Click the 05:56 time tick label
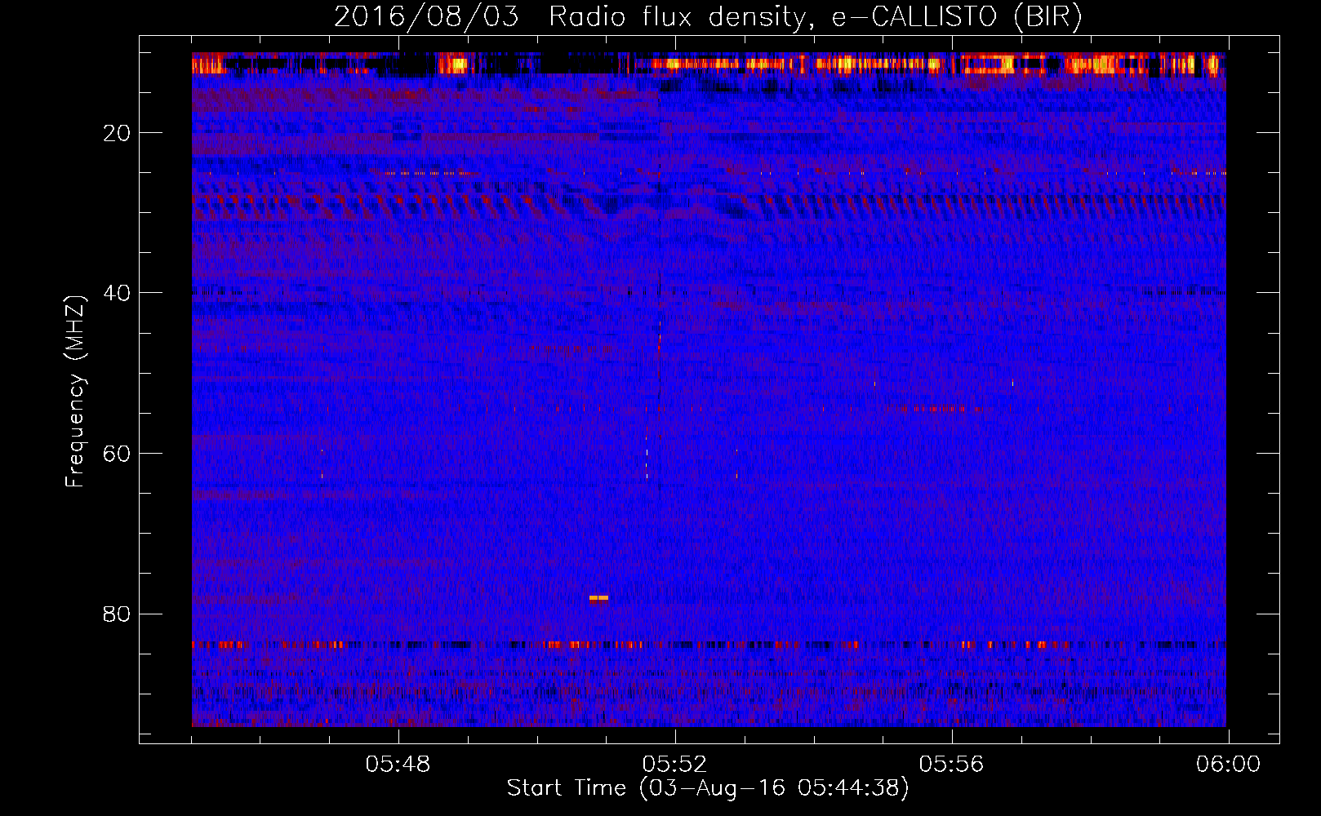Viewport: 1321px width, 816px height. pyautogui.click(x=951, y=765)
